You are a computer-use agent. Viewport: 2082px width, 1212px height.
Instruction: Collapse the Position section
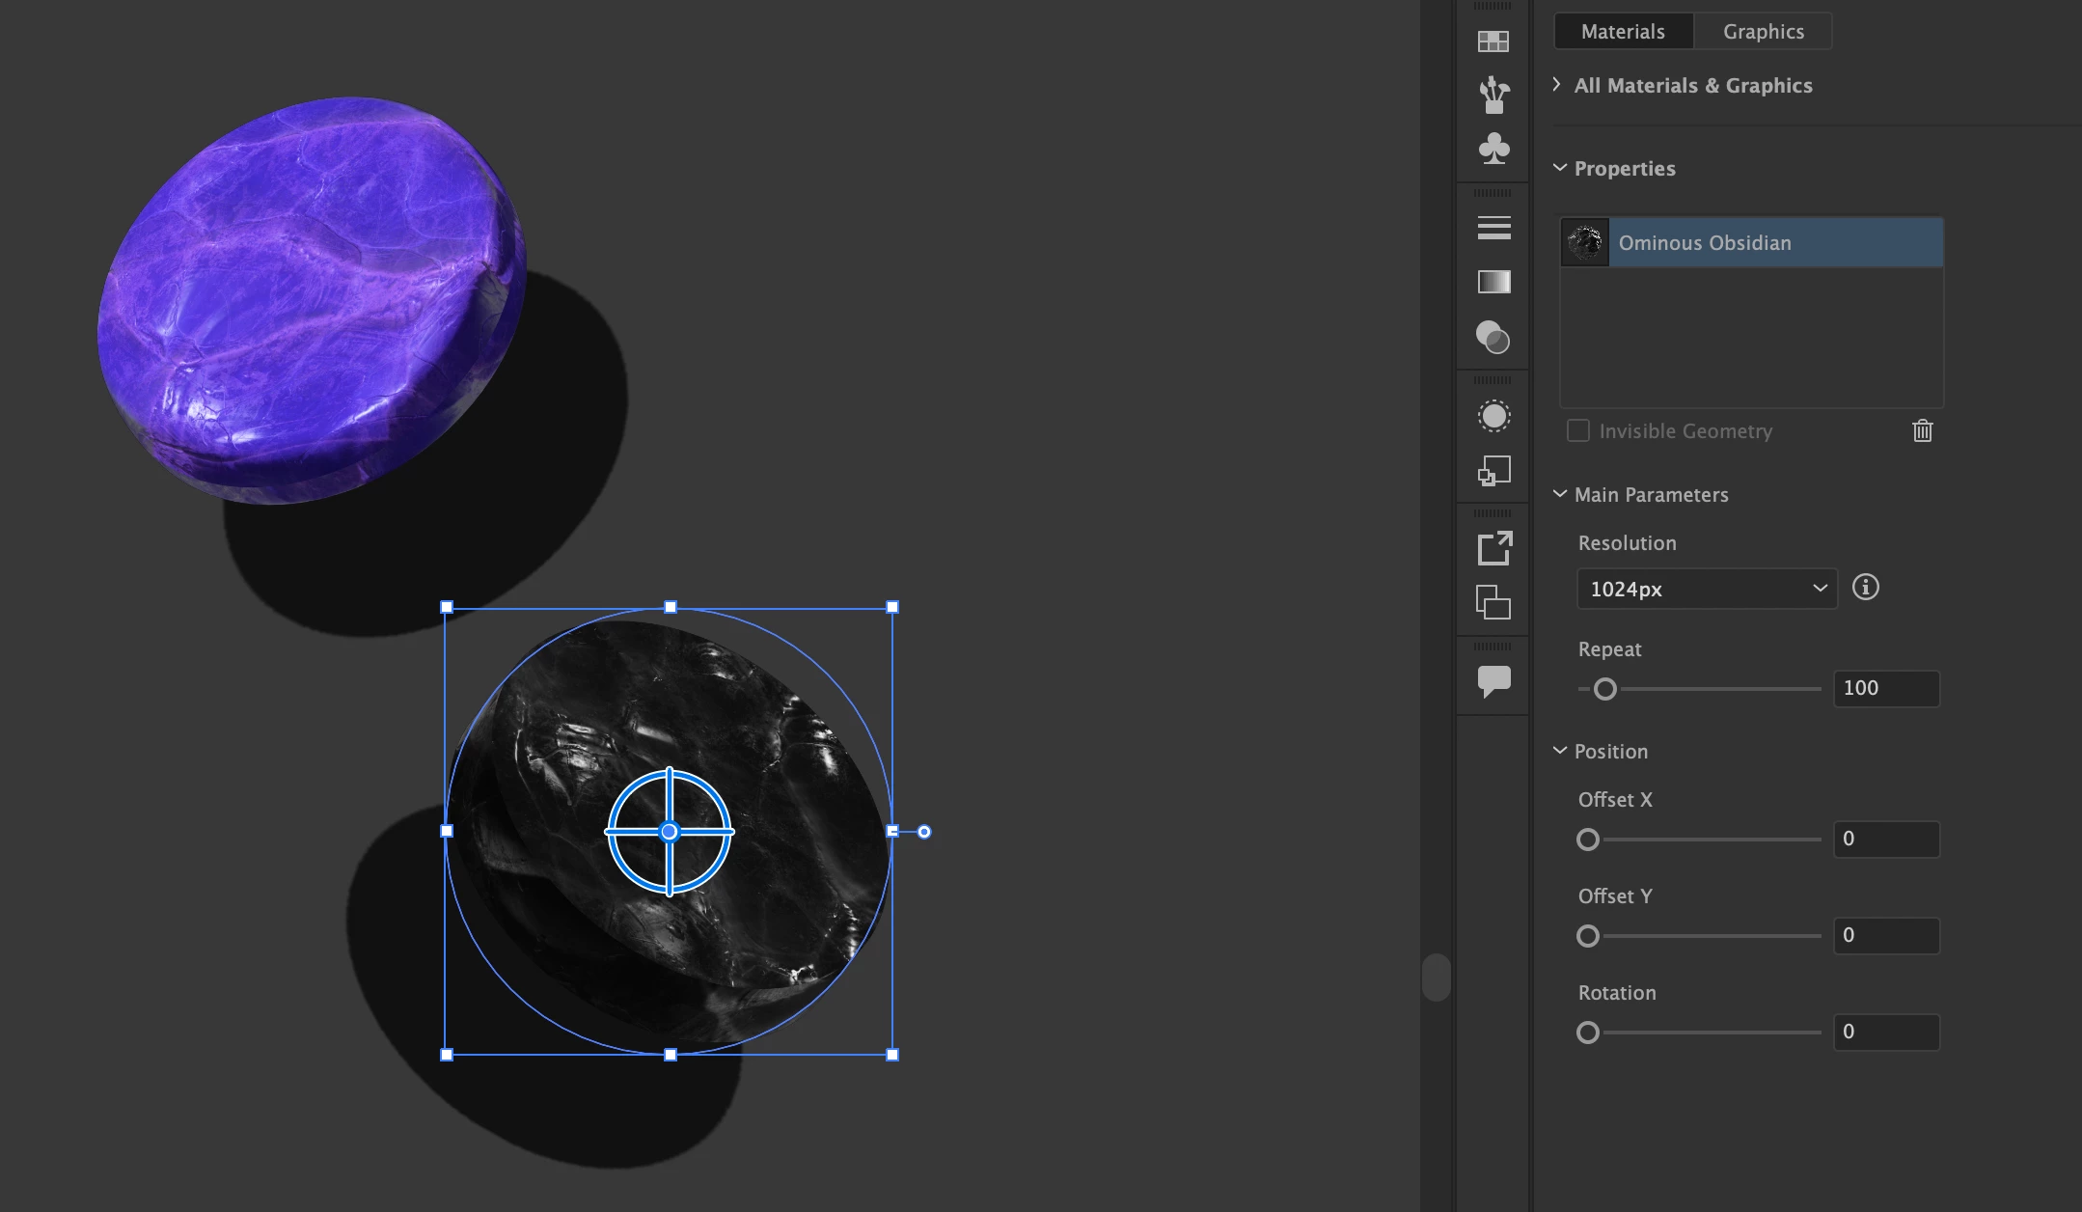(x=1559, y=751)
